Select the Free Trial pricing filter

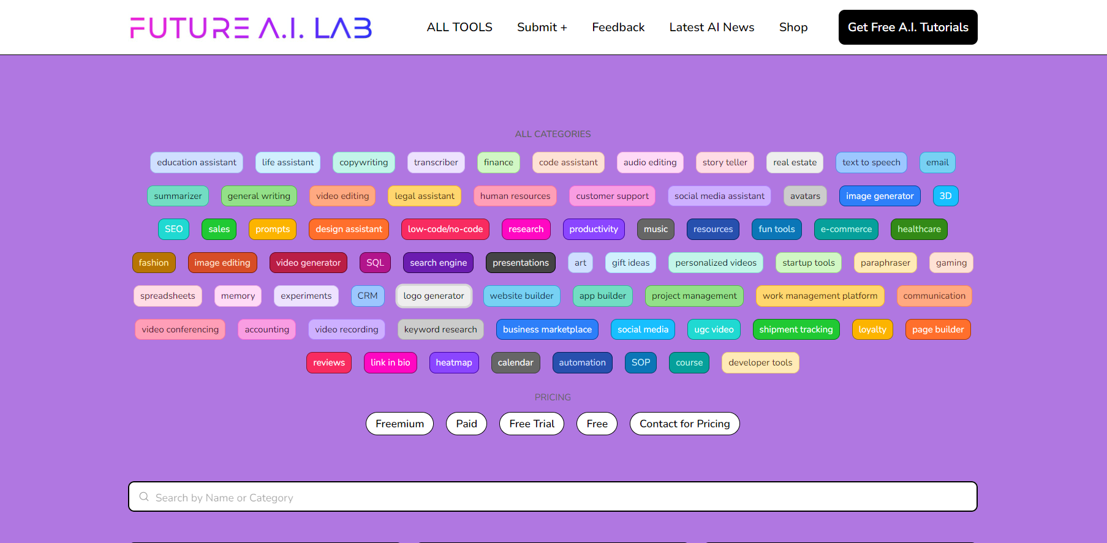(532, 424)
